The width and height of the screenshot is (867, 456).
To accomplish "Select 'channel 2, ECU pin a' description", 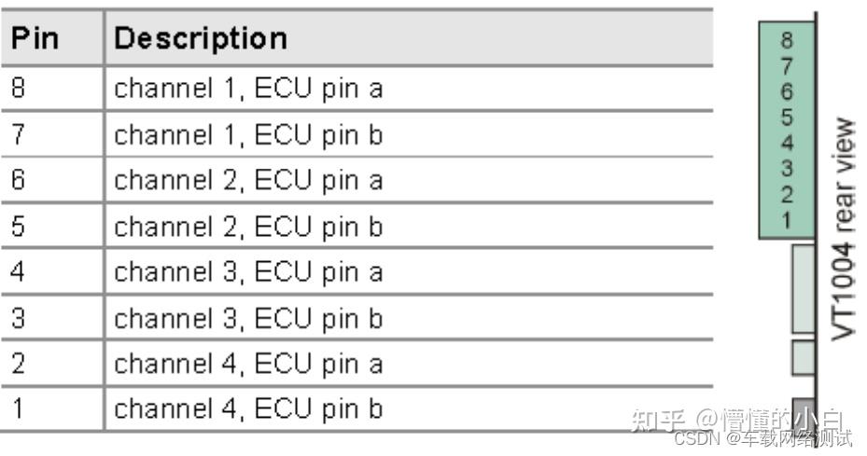I will point(248,180).
